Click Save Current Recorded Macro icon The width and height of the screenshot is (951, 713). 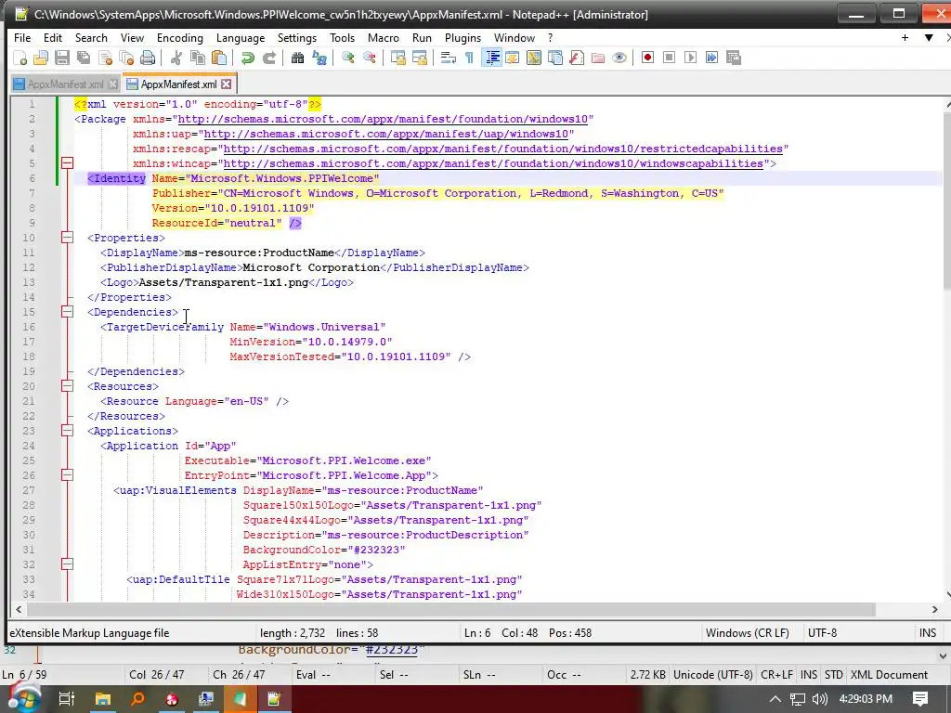(734, 58)
